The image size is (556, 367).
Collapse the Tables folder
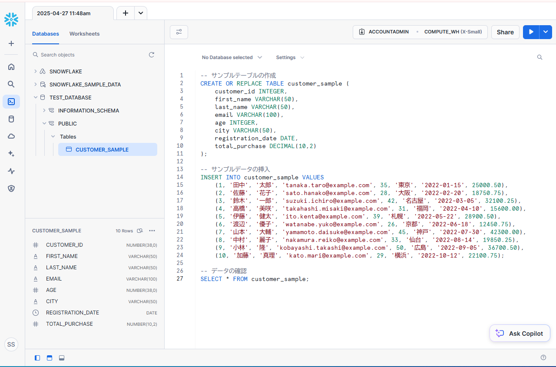point(53,136)
